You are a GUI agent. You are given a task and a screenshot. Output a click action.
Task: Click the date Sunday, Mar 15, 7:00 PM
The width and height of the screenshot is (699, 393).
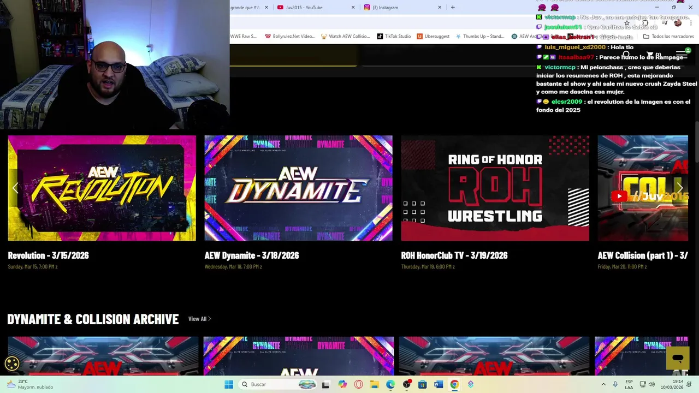(x=33, y=267)
